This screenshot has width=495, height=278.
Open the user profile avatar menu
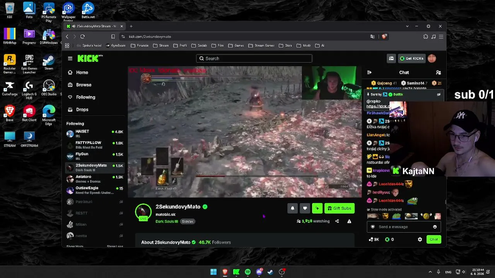[432, 58]
